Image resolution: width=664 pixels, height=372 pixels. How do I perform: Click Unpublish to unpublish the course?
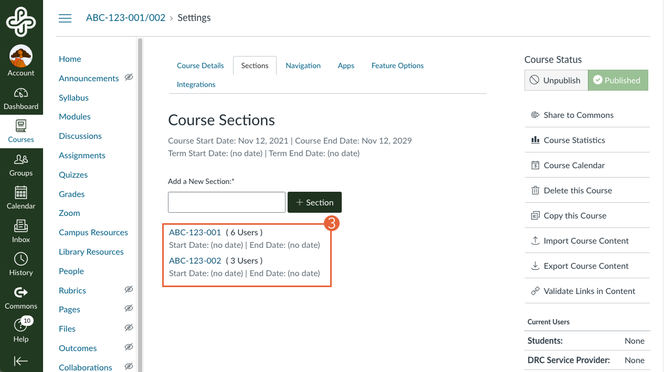tap(556, 80)
